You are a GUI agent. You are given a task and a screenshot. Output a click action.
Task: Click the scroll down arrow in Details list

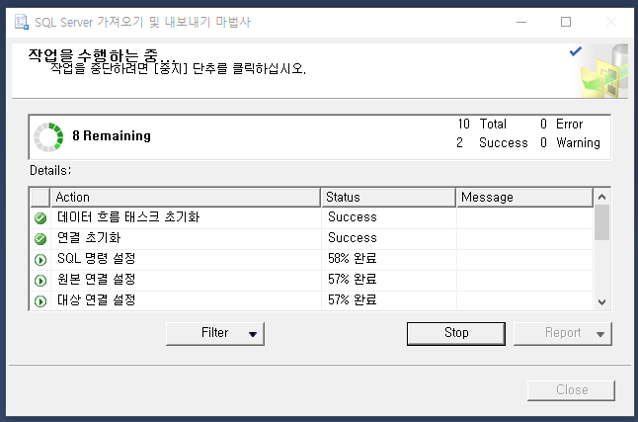[601, 302]
